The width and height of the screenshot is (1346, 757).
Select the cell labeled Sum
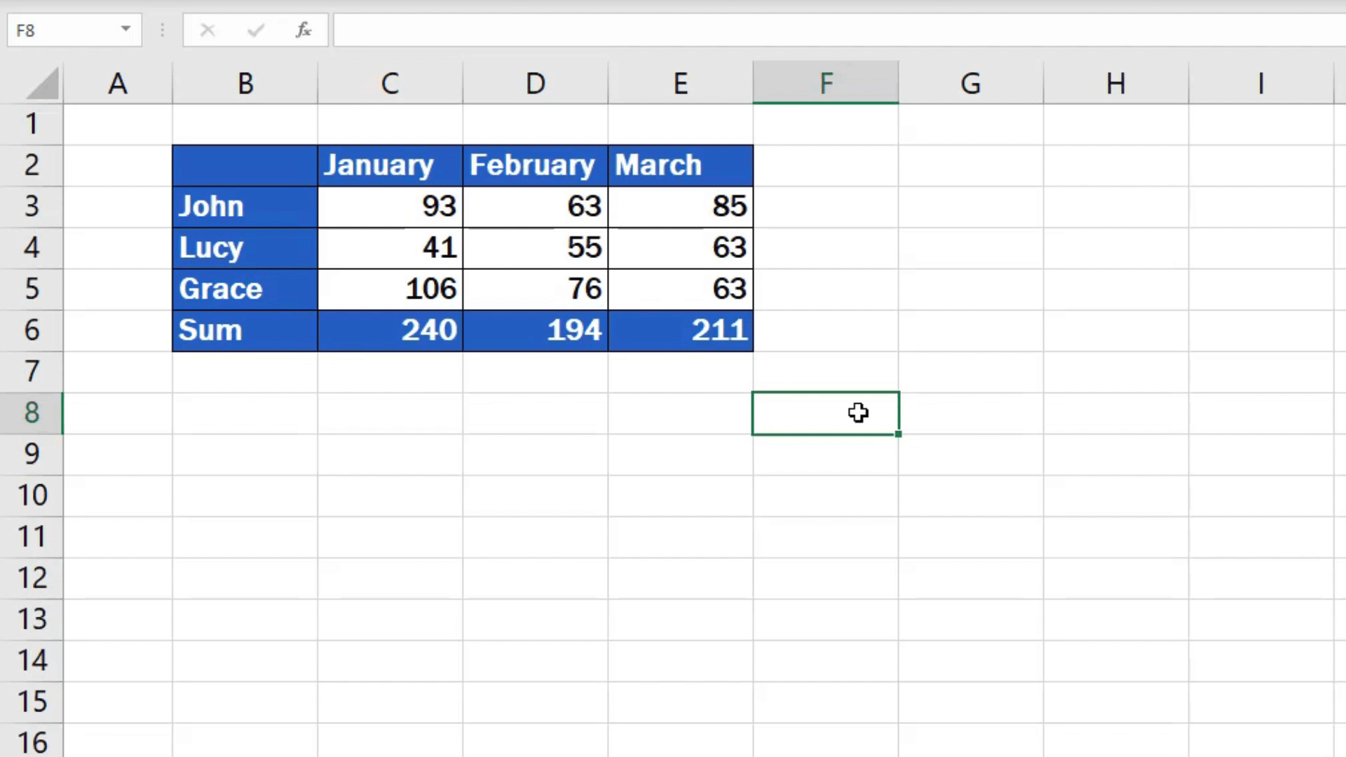(245, 330)
